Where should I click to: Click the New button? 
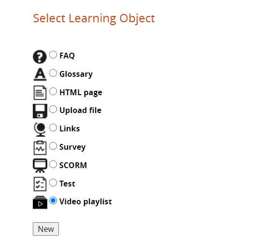[46, 229]
